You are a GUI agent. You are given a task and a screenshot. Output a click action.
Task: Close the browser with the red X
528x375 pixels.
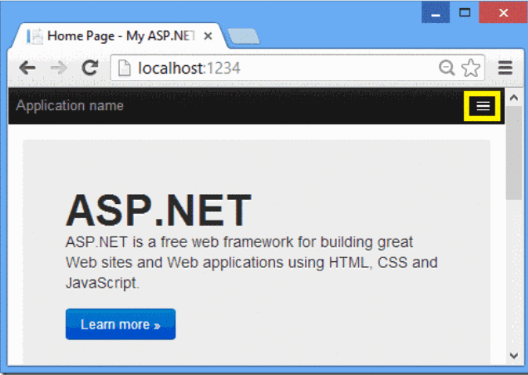[x=503, y=13]
